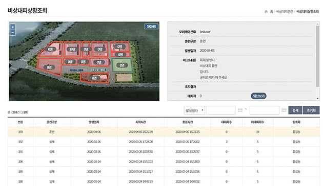Viewport: 323px width, 186px height.
Task: Click the scroll-up arrow in detail panel
Action: coord(317,24)
